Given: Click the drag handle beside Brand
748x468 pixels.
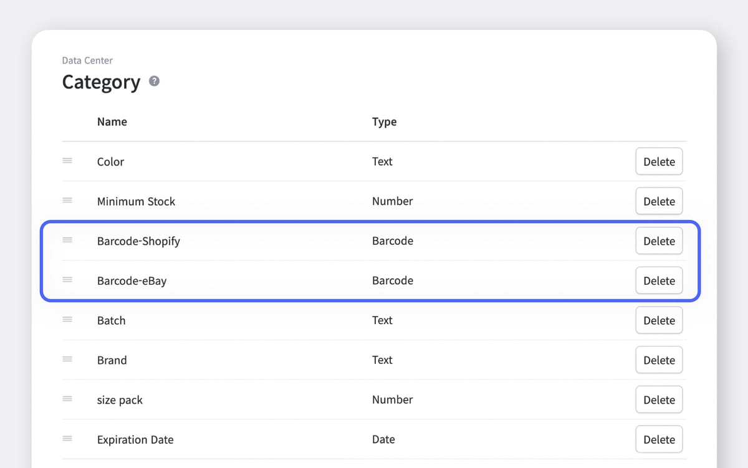Looking at the screenshot, I should click(67, 360).
